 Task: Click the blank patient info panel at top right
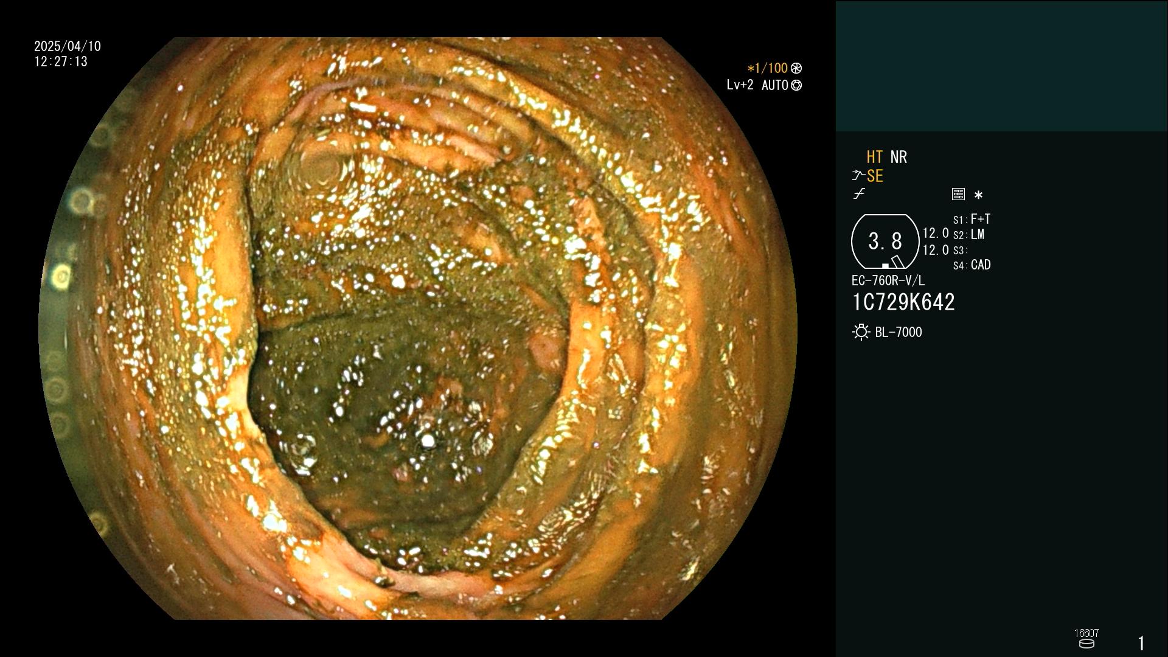tap(1001, 66)
